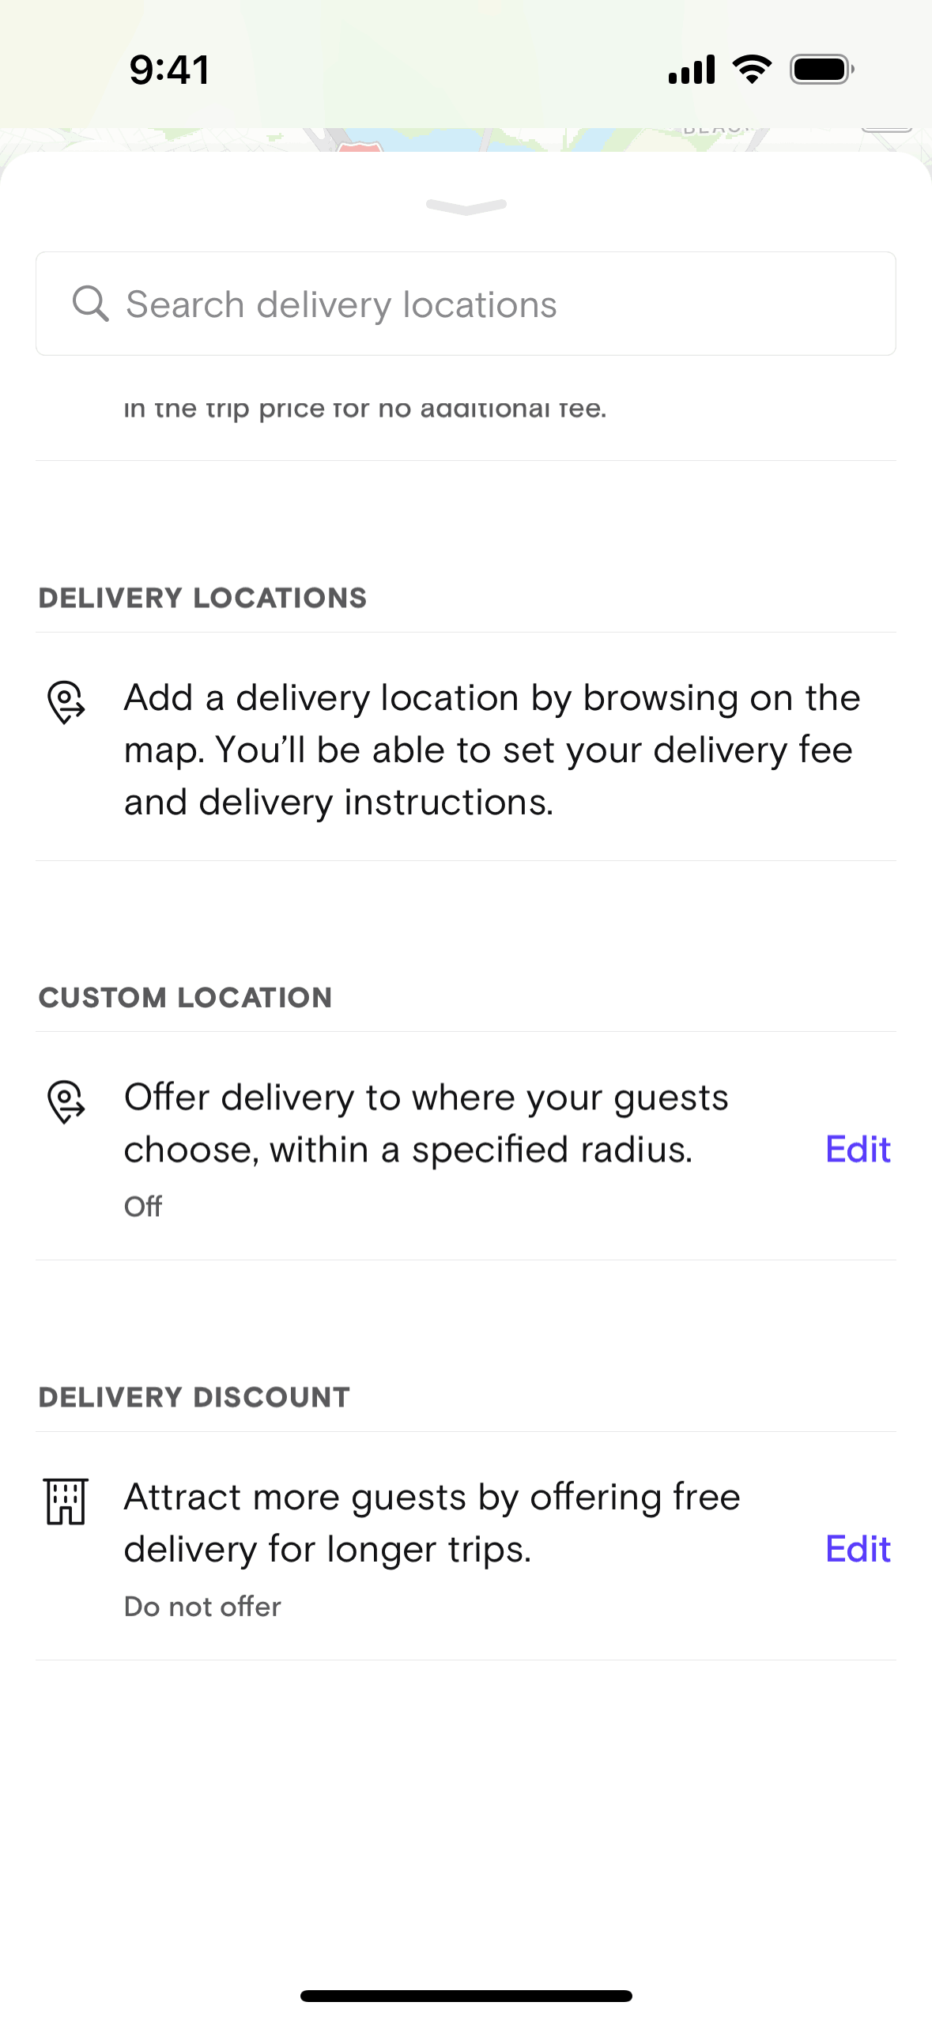This screenshot has width=932, height=2021.
Task: Click the pin icon under Delivery Locations
Action: (x=66, y=701)
